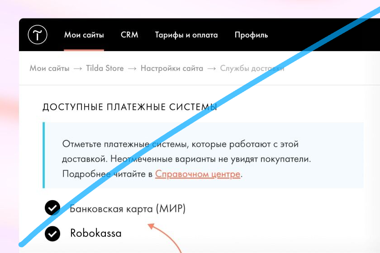Open the Справочном центре link
This screenshot has height=253, width=380.
point(198,174)
